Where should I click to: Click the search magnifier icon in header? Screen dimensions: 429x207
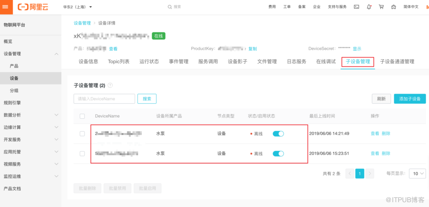pyautogui.click(x=170, y=7)
